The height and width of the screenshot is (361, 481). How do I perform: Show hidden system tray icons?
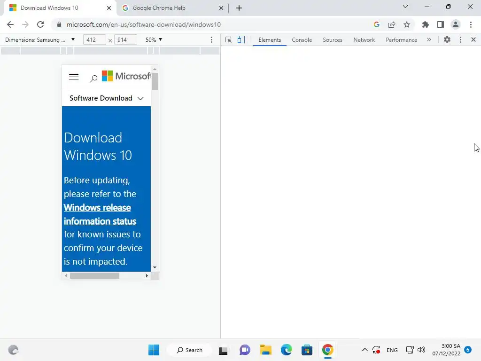tap(365, 350)
